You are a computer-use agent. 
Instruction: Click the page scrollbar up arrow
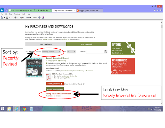tap(162, 22)
